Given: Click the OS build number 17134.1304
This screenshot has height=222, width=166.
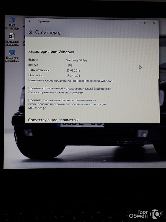Looking at the screenshot, I should (74, 75).
